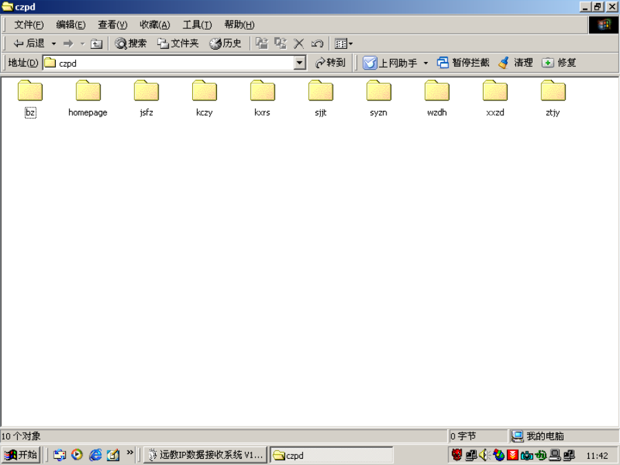The height and width of the screenshot is (465, 620).
Task: Click the Undo toolbar icon
Action: pos(317,43)
